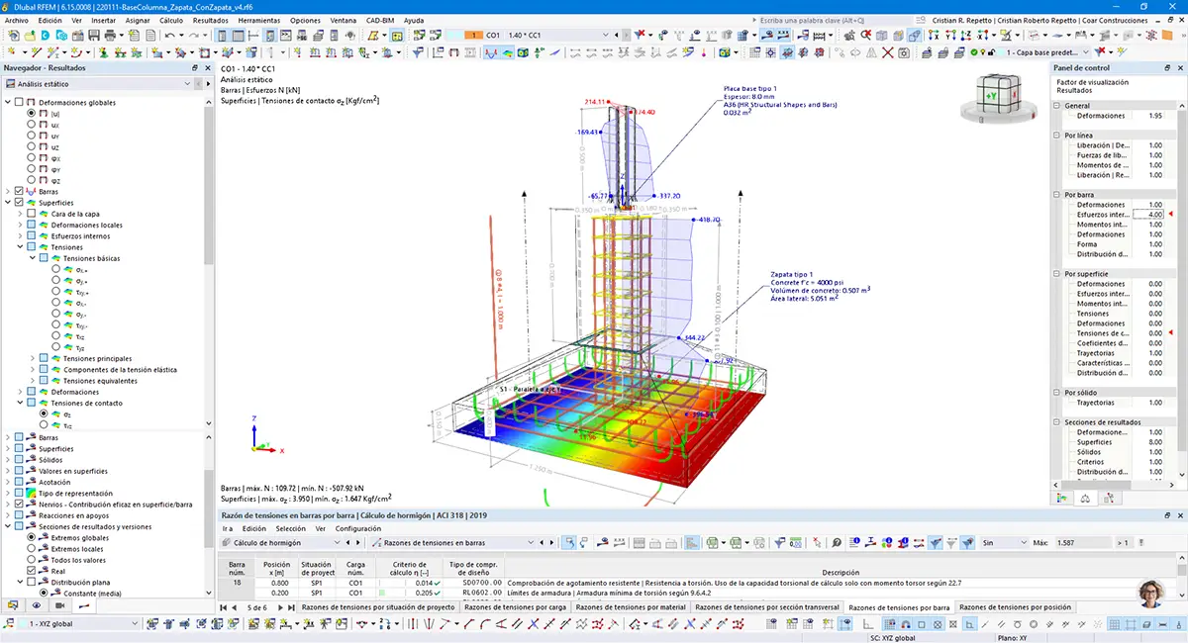Switch to Razones de tensiones por material tab

pyautogui.click(x=631, y=606)
